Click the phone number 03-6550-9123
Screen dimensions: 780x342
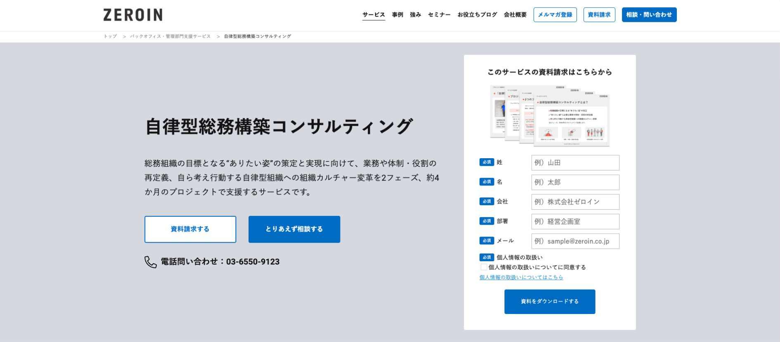pyautogui.click(x=253, y=262)
